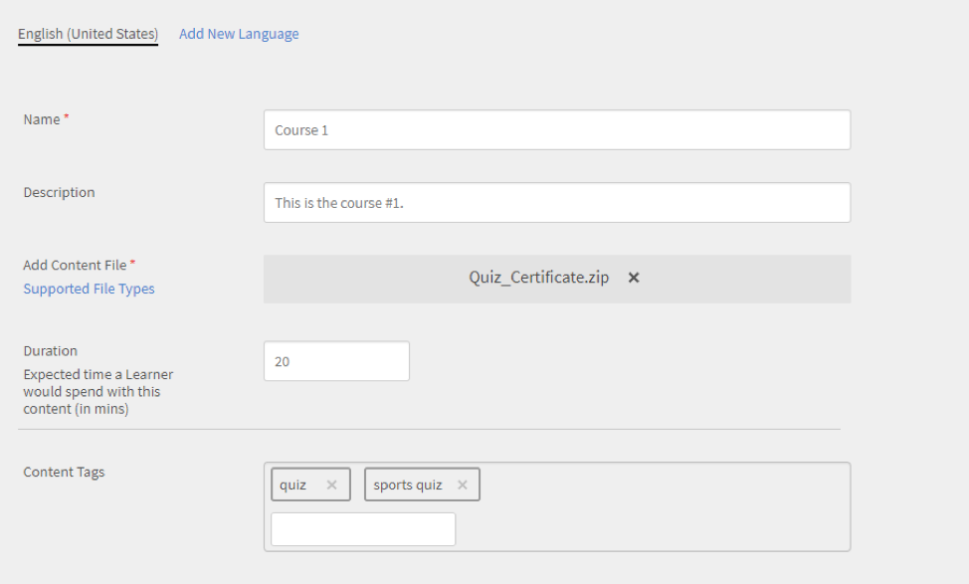Click the empty tag entry box
This screenshot has width=969, height=584.
(x=362, y=528)
